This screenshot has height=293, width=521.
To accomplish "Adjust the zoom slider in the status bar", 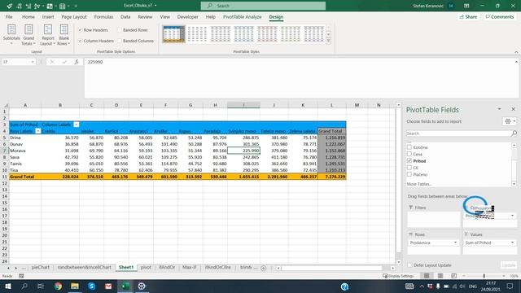I will pyautogui.click(x=484, y=276).
